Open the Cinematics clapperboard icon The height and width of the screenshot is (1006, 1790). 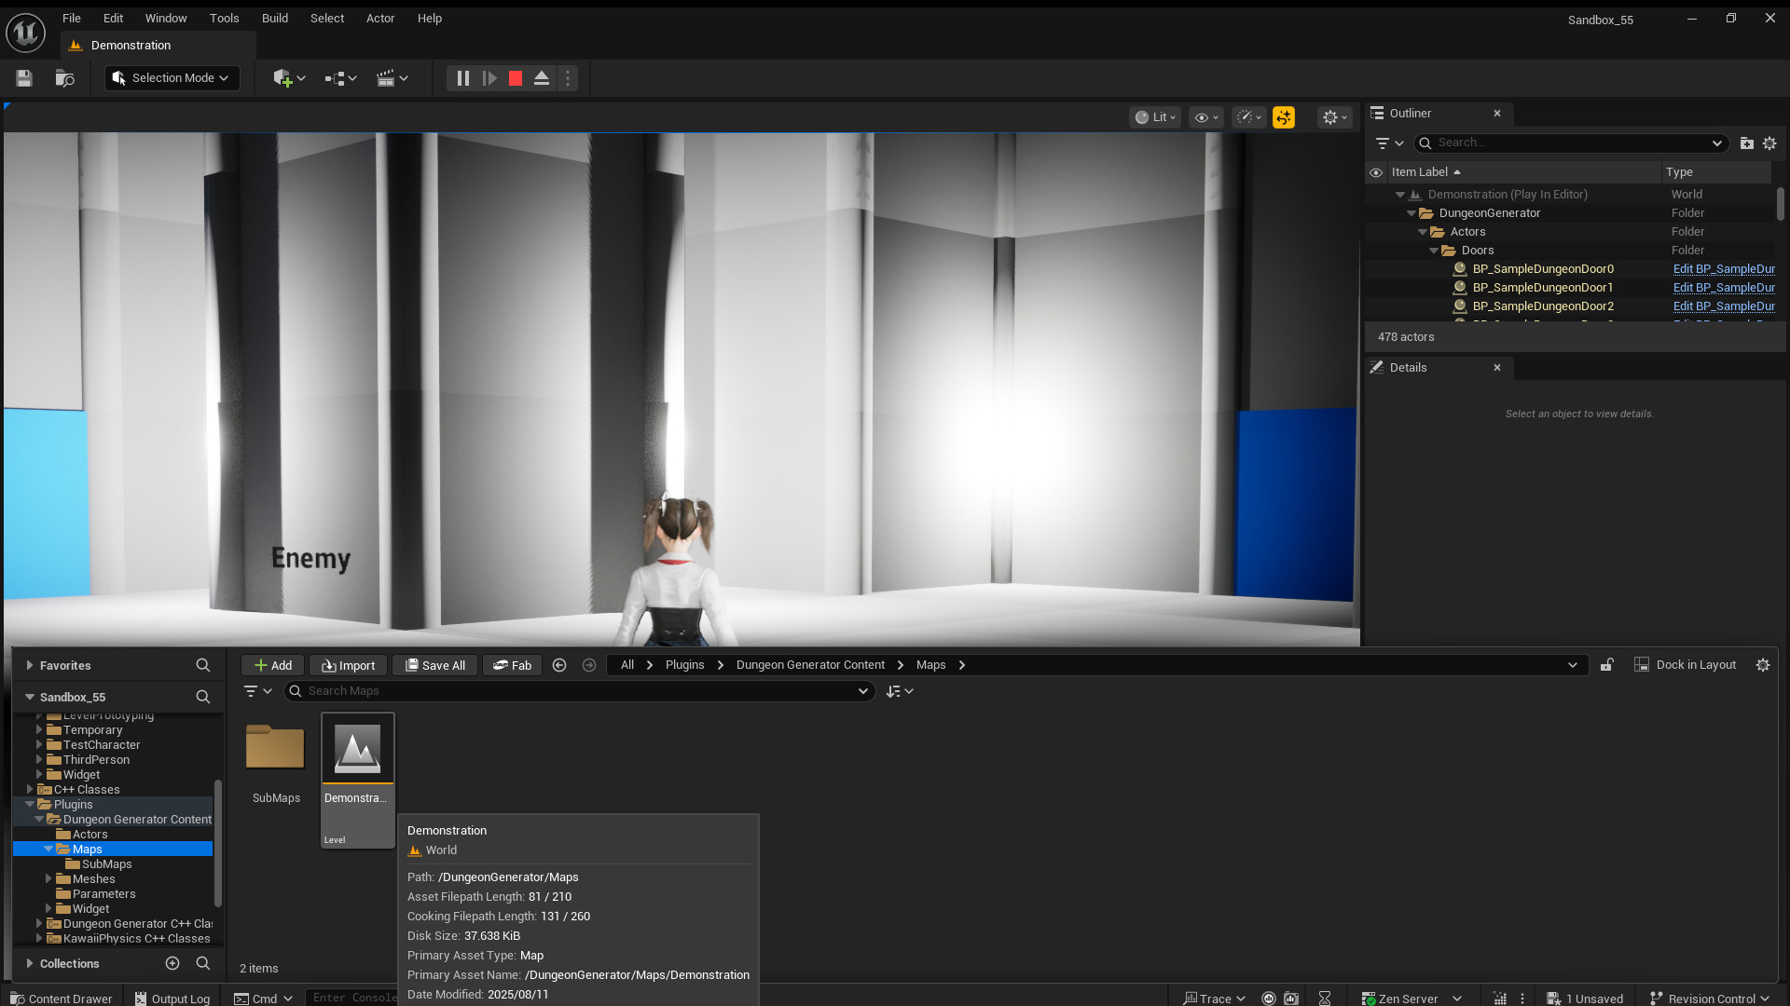click(x=392, y=78)
